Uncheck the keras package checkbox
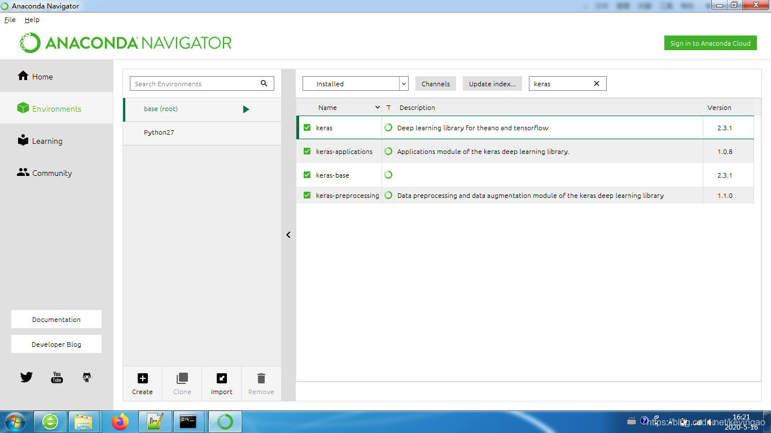The image size is (771, 433). point(307,127)
